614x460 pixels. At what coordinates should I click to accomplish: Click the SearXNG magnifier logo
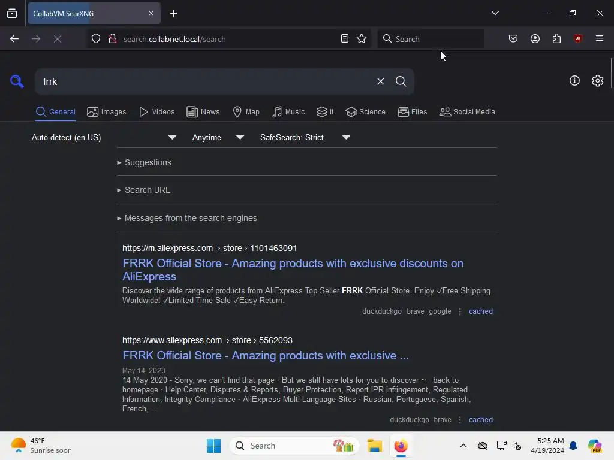tap(17, 81)
